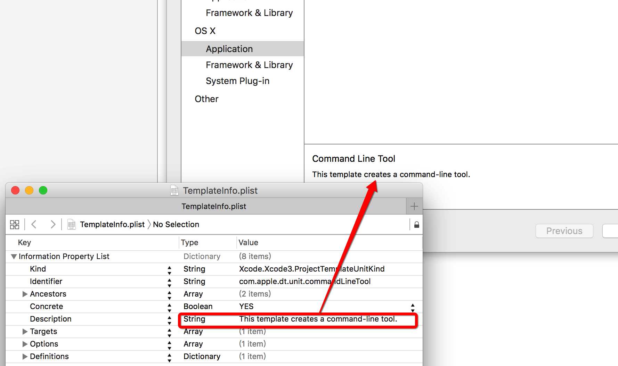Select the Concrete key row

tap(46, 306)
